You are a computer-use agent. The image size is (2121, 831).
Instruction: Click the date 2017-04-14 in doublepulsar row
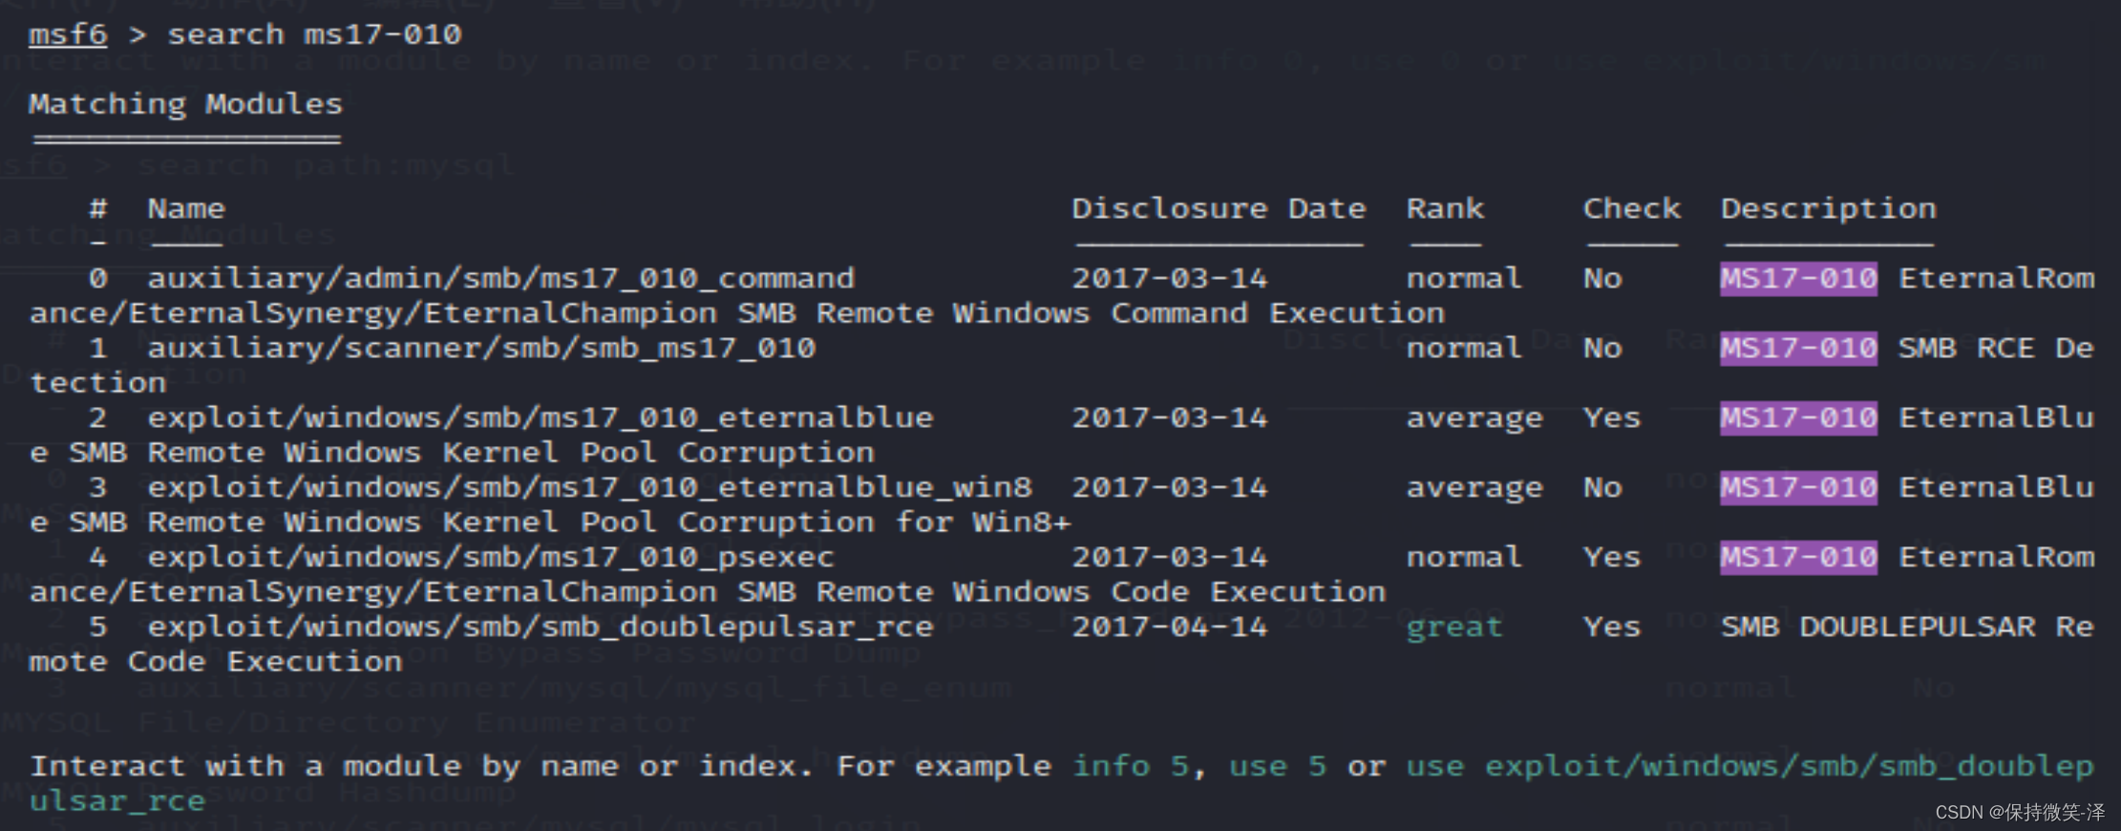click(x=1170, y=627)
